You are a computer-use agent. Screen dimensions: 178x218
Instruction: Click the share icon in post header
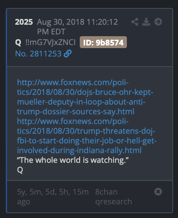coord(135,22)
